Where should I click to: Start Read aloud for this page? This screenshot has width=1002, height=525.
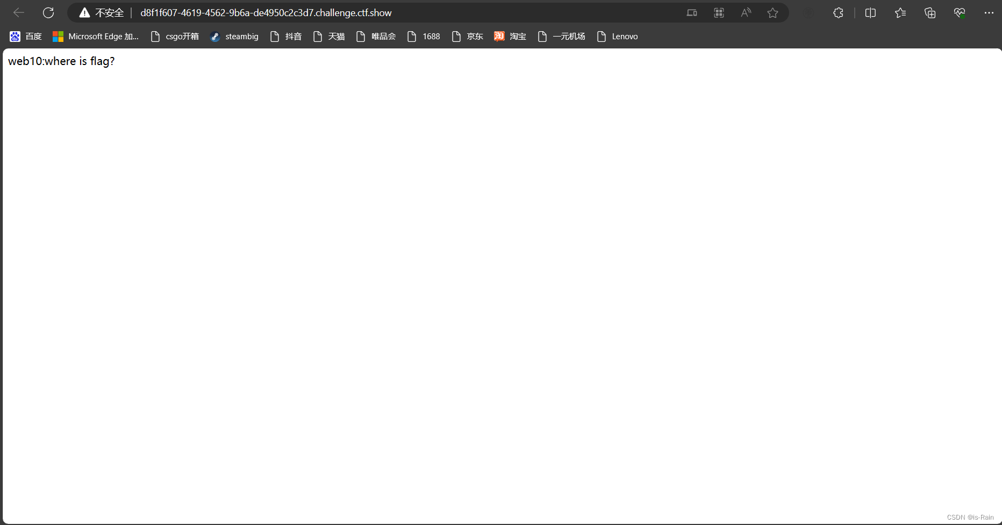[x=746, y=12]
